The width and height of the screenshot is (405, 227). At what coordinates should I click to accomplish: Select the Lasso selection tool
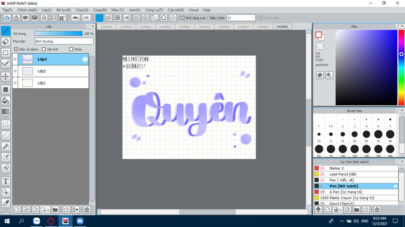click(x=6, y=136)
